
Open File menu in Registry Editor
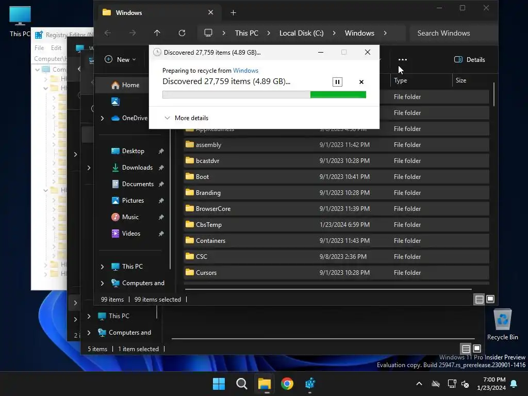[x=39, y=48]
